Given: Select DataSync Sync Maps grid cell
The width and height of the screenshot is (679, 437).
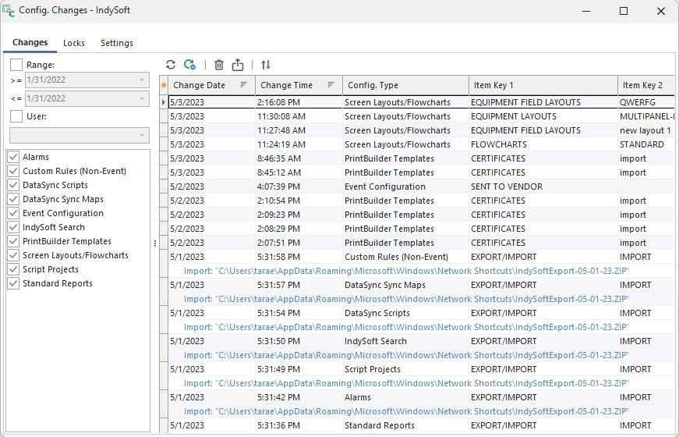Looking at the screenshot, I should [x=405, y=285].
